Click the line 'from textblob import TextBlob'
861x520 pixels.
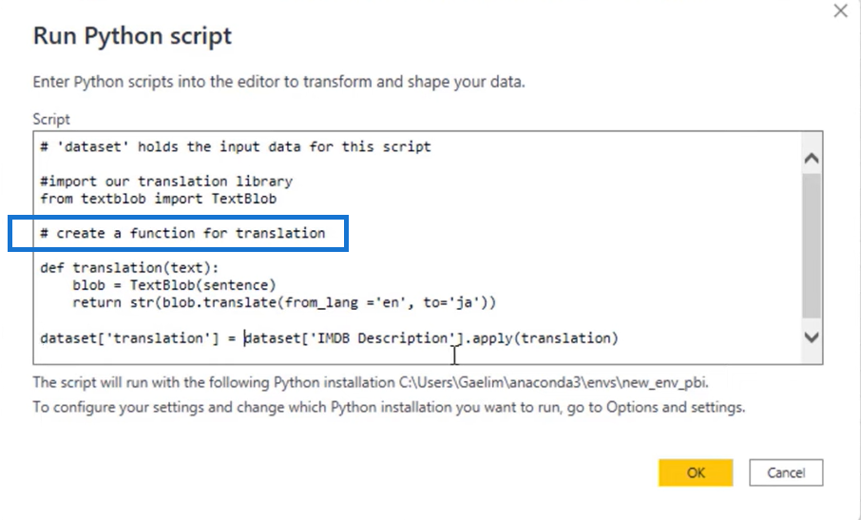coord(158,199)
